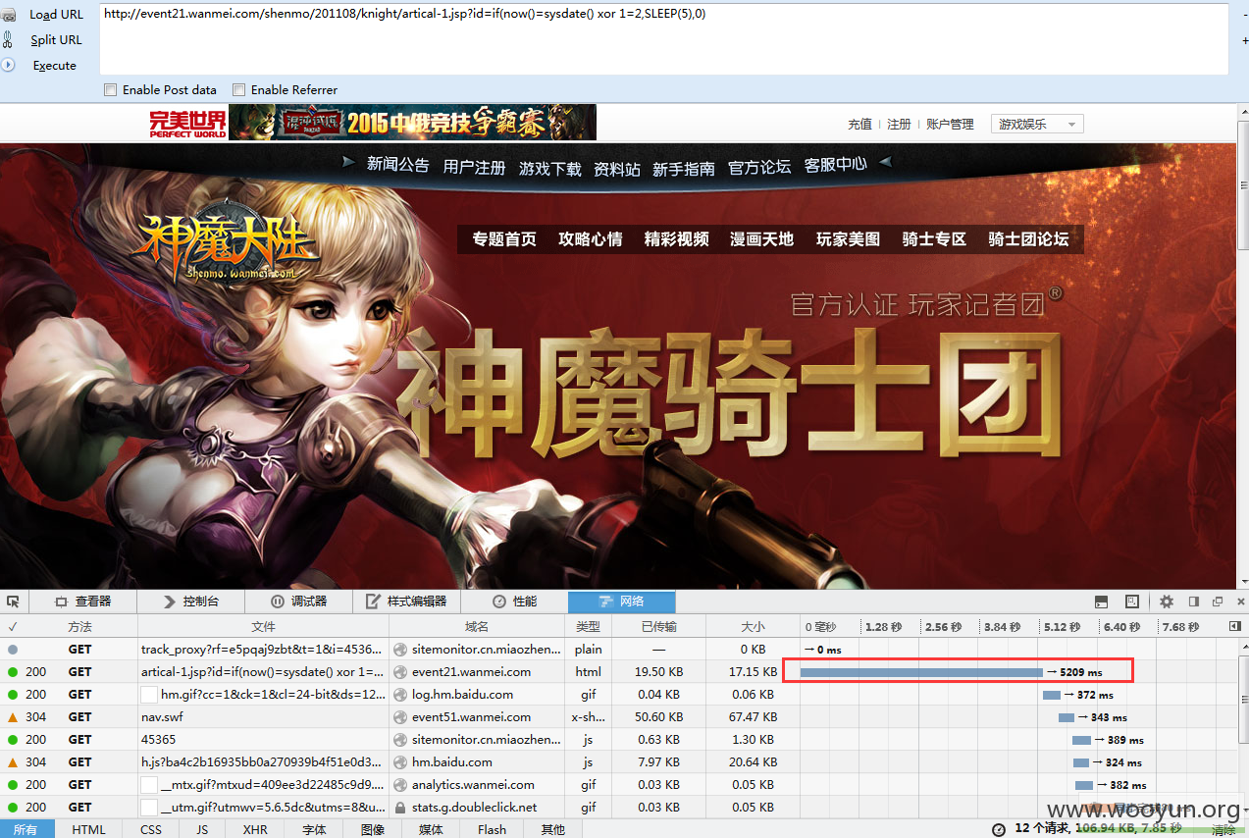Click the Split URL scissors icon
Screen dimensions: 1249x838
tap(8, 40)
